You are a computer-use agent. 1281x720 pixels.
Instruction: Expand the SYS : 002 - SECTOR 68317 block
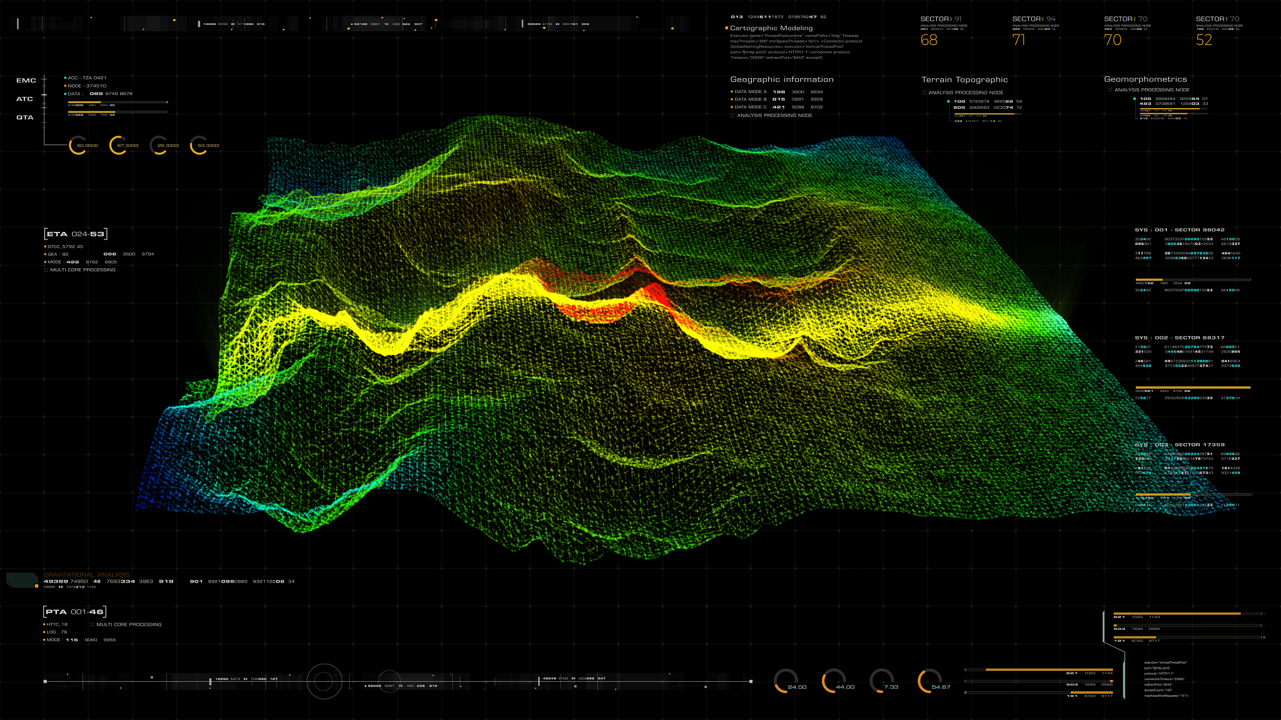[x=1180, y=337]
